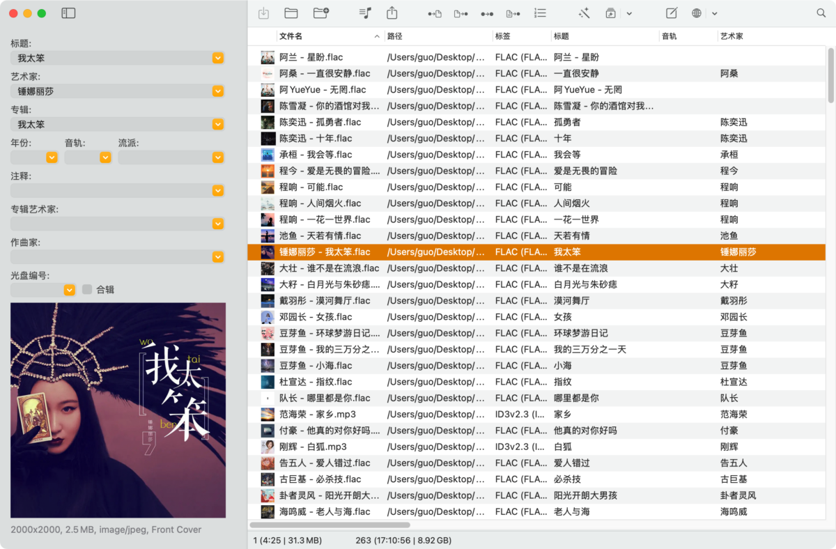Viewport: 836px width, 549px height.
Task: Expand the 流派 genre dropdown
Action: [x=218, y=157]
